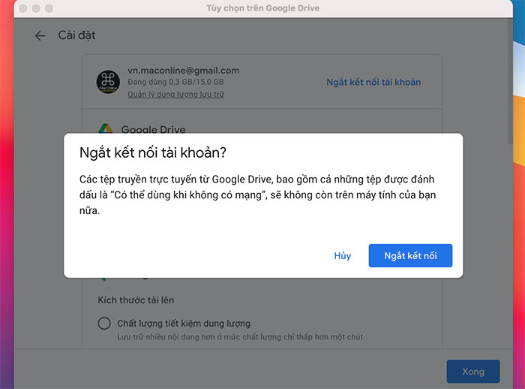Click the "Cài đặt" page heading
525x389 pixels.
click(76, 35)
